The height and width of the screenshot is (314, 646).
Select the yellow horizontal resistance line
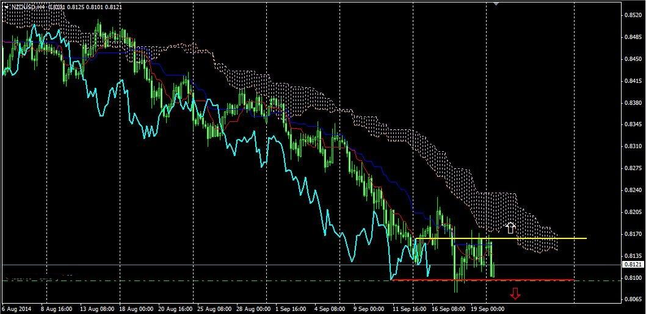pyautogui.click(x=501, y=238)
